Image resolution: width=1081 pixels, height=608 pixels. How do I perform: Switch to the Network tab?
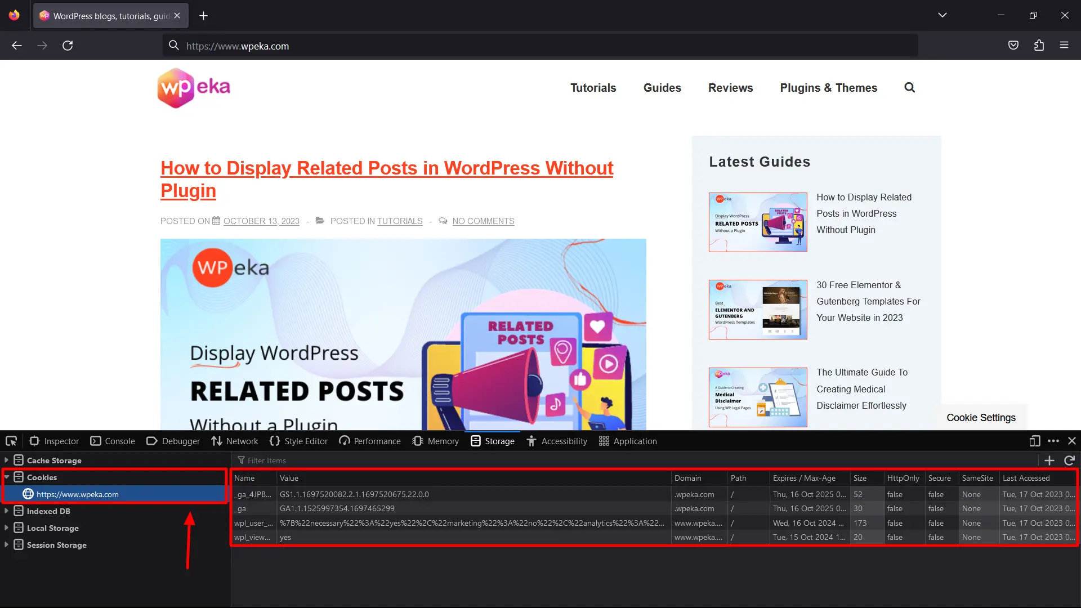[235, 441]
